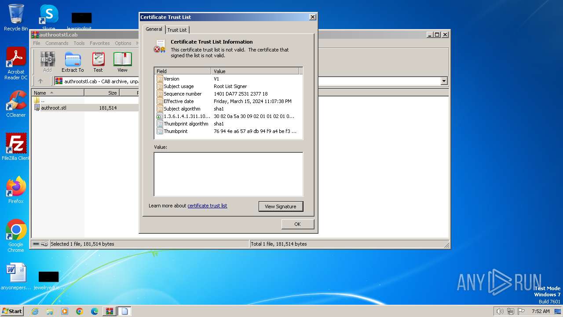Screen dimensions: 563x317
Task: Go up one level in WinRAR
Action: click(x=40, y=81)
